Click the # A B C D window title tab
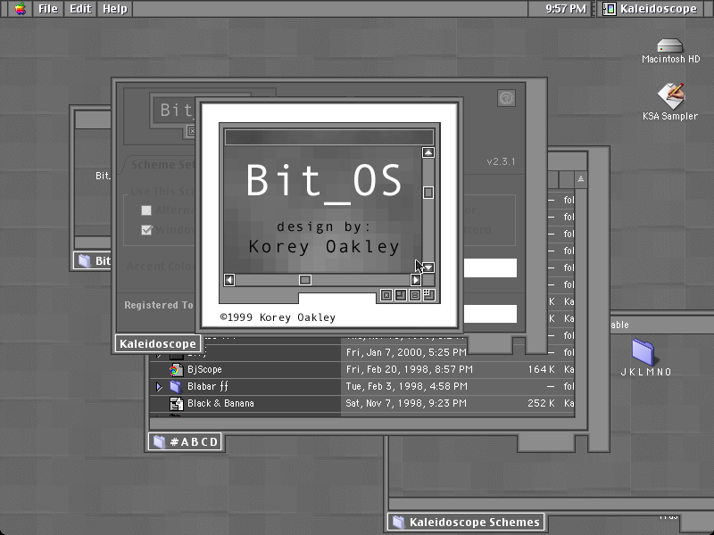714x535 pixels. point(185,441)
